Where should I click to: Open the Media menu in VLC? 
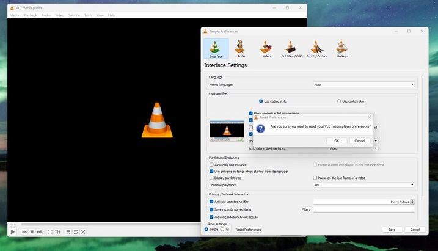14,15
